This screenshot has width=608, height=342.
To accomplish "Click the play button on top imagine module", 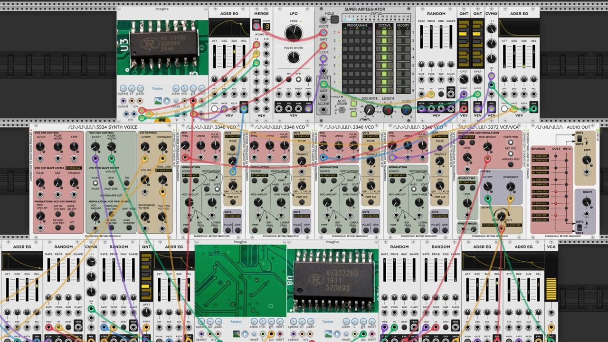I will click(x=167, y=101).
